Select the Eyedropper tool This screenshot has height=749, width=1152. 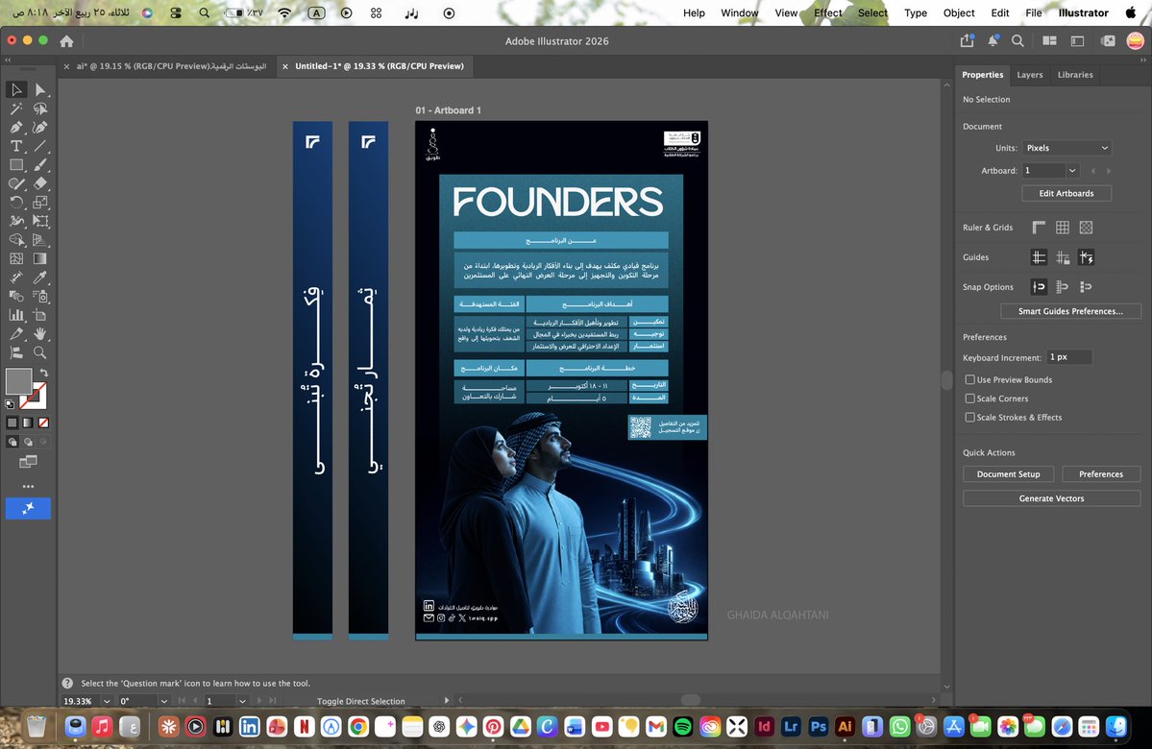40,278
